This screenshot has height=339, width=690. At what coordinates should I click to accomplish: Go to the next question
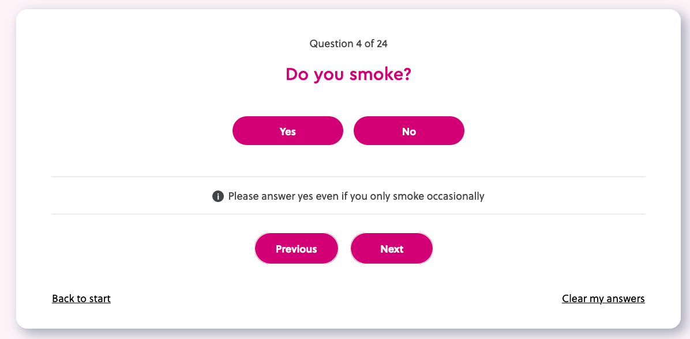pyautogui.click(x=392, y=249)
